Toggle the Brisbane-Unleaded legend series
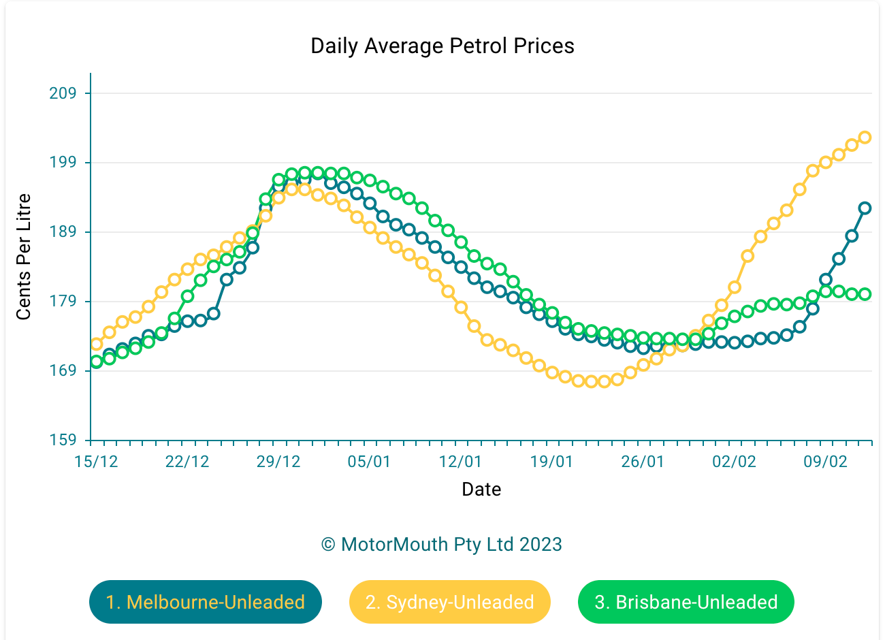The width and height of the screenshot is (885, 640). point(686,602)
